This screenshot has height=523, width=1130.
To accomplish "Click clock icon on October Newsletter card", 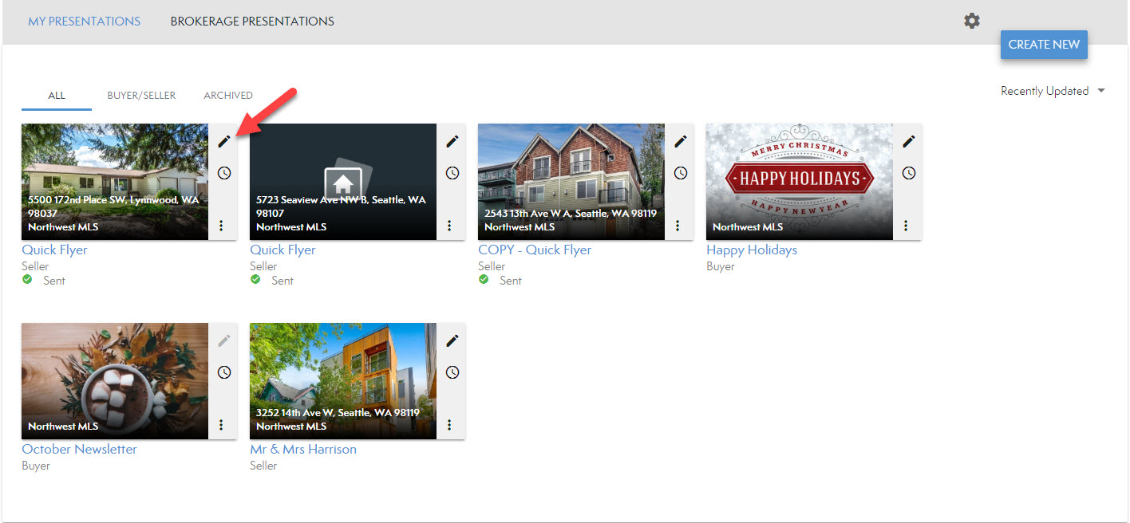I will 224,372.
